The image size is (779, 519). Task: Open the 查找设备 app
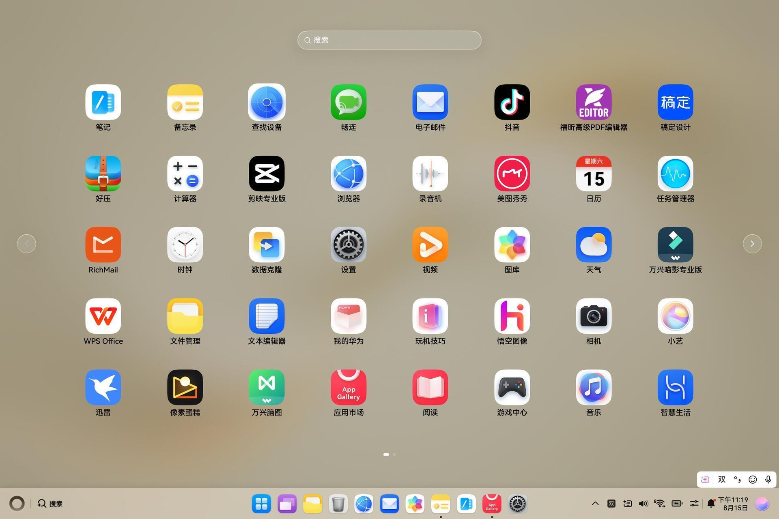(267, 102)
